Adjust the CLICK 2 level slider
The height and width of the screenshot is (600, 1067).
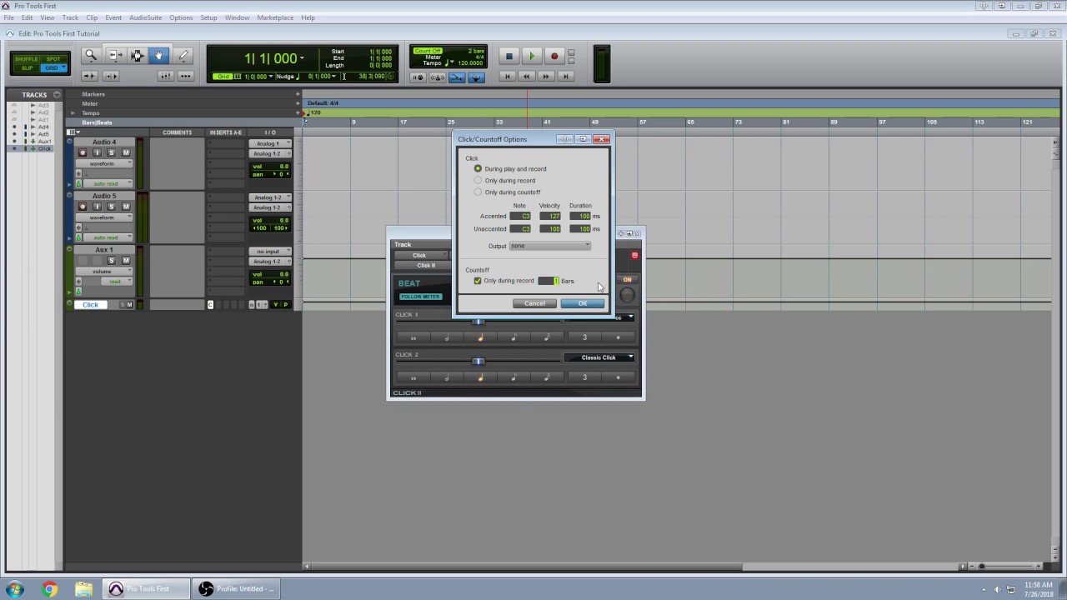tap(478, 361)
